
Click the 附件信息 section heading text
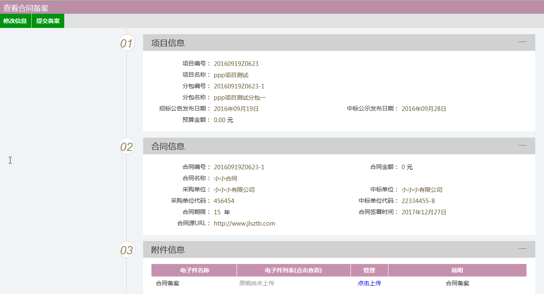[x=168, y=250]
